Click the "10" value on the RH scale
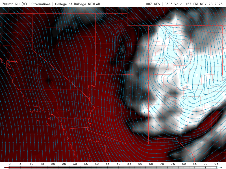 coord(31,164)
